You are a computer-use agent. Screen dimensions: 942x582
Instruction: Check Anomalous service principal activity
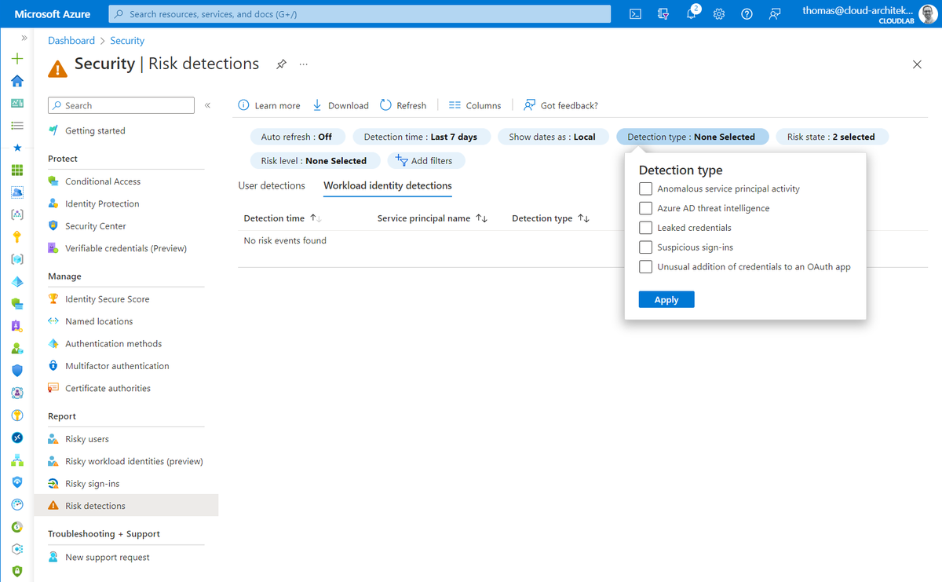645,189
